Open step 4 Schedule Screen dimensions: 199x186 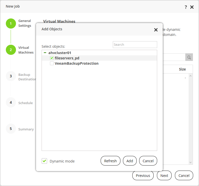click(11, 102)
